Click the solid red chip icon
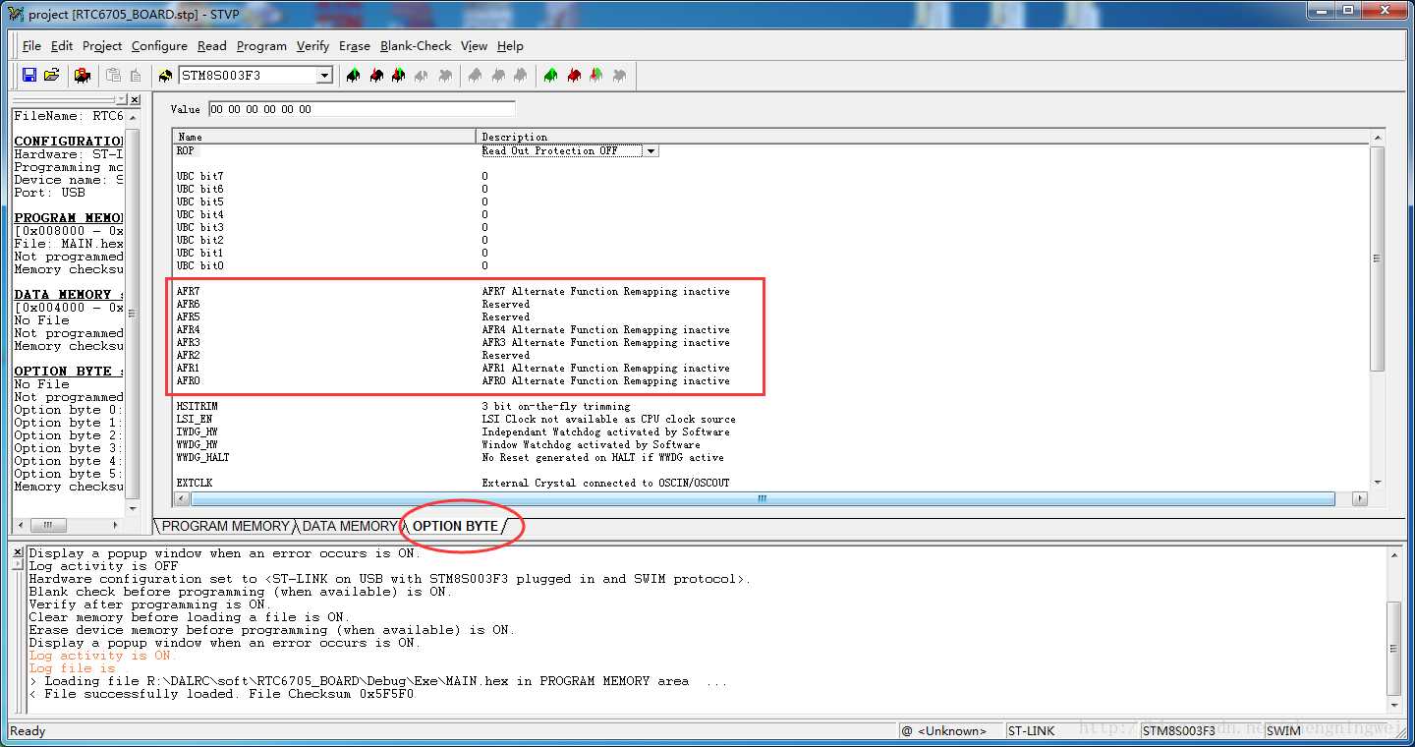 tap(574, 75)
